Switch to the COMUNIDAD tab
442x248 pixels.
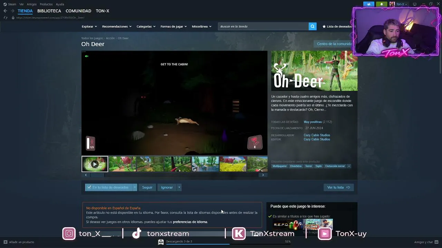[78, 11]
